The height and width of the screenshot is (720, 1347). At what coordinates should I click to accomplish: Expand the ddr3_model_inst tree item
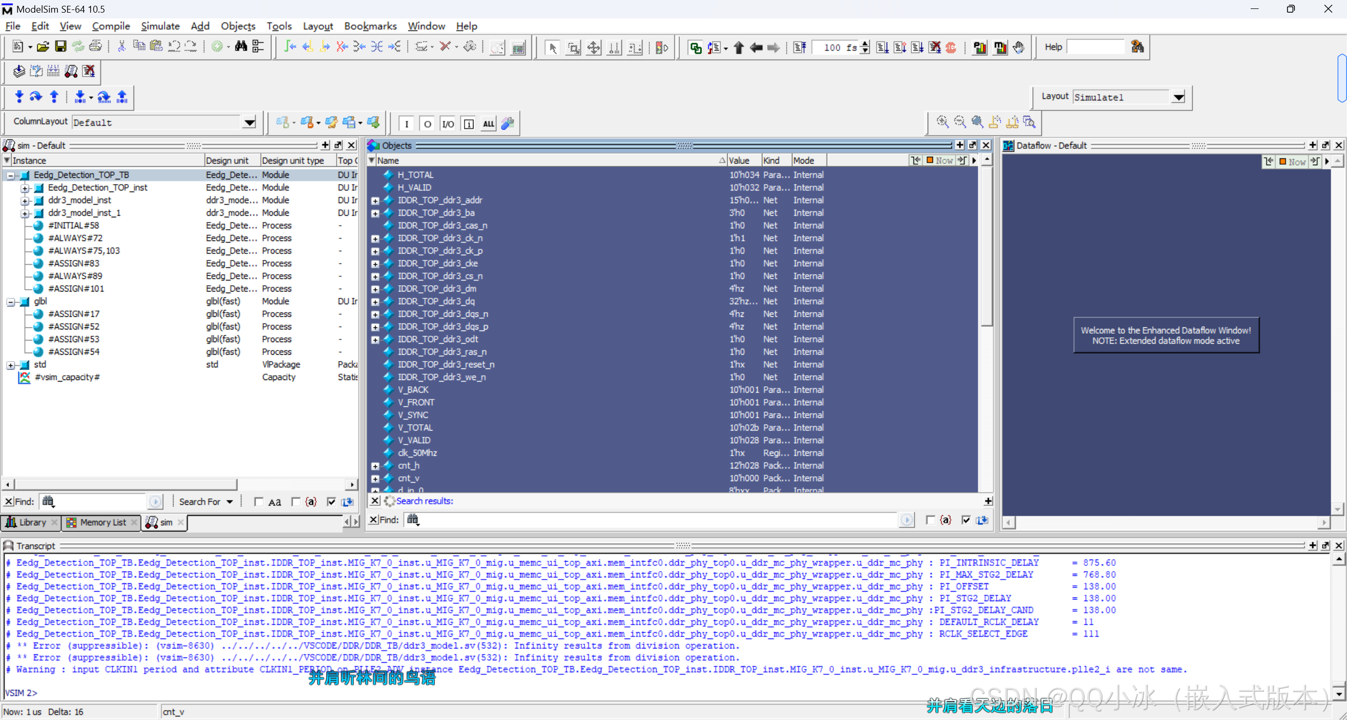[x=25, y=201]
